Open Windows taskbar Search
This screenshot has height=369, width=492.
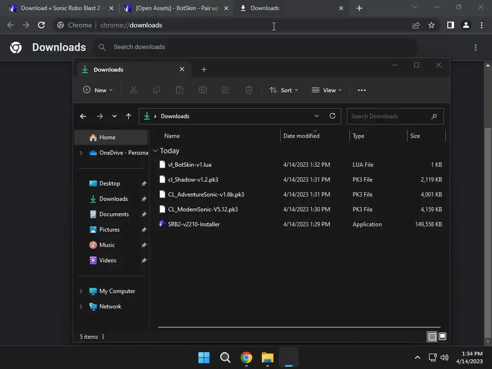[225, 357]
